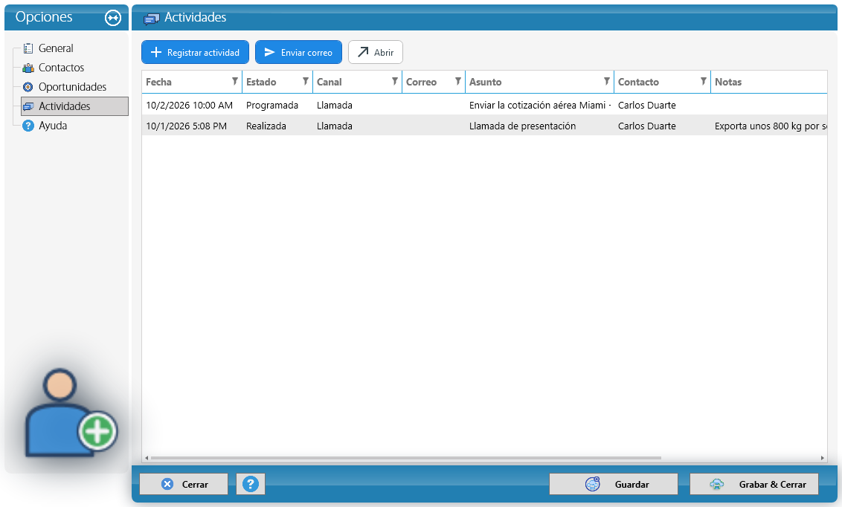Click the Abrir button
Image resolution: width=842 pixels, height=507 pixels.
tap(376, 52)
